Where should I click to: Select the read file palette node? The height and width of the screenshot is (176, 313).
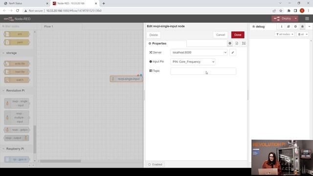click(17, 72)
